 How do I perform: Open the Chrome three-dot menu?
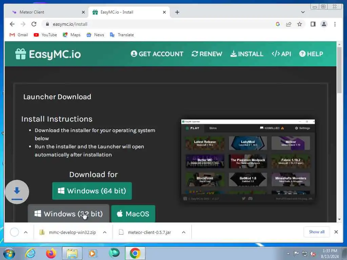point(335,24)
